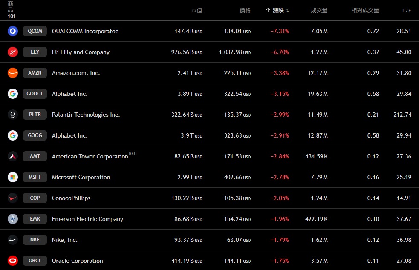Click the 價格 column header

point(245,10)
